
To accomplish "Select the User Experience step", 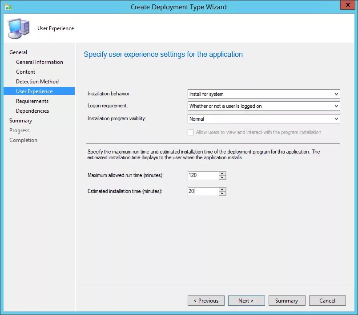I will pos(39,91).
